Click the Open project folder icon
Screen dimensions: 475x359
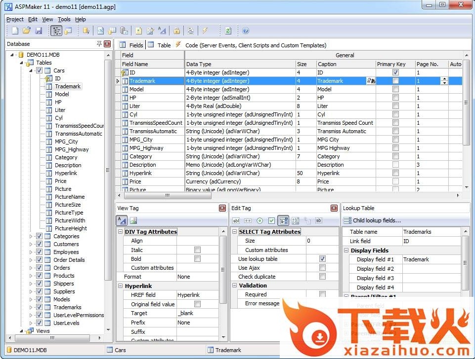pos(27,31)
